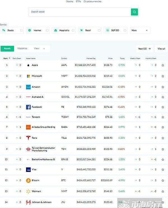Open the Alphabet A asset link

pyautogui.click(x=38, y=97)
